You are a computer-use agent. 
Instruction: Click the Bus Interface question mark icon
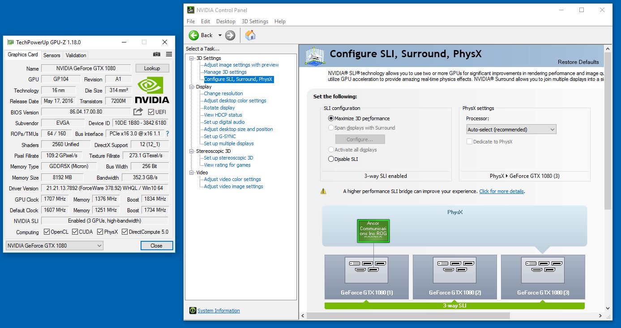(167, 134)
